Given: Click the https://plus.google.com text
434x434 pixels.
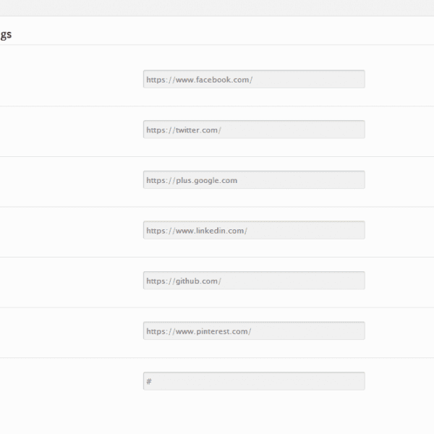Looking at the screenshot, I should pyautogui.click(x=192, y=180).
